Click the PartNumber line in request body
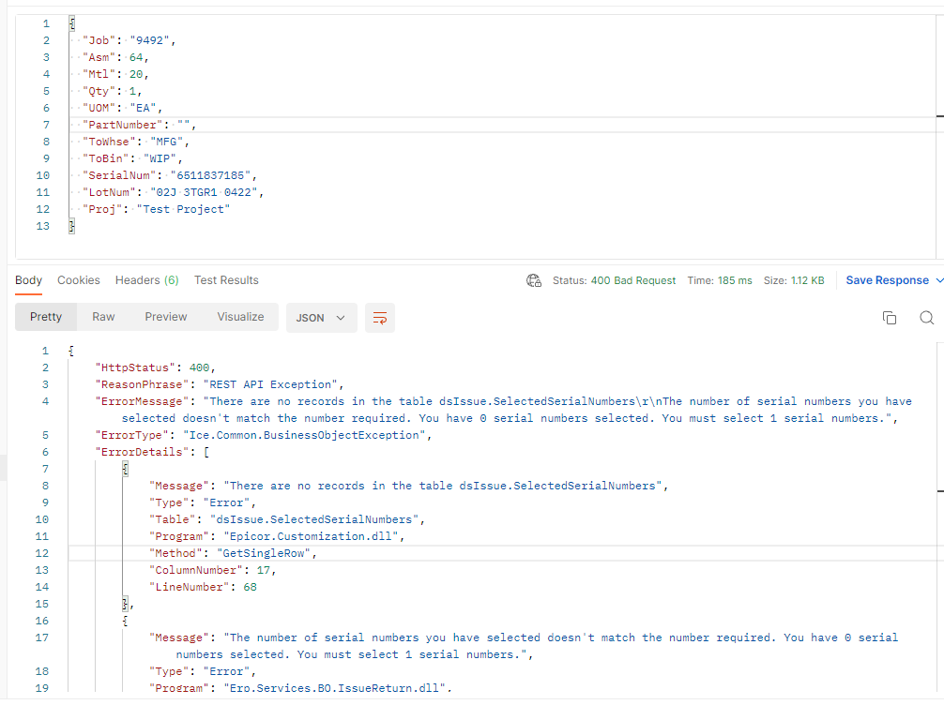The image size is (944, 705). tap(141, 125)
